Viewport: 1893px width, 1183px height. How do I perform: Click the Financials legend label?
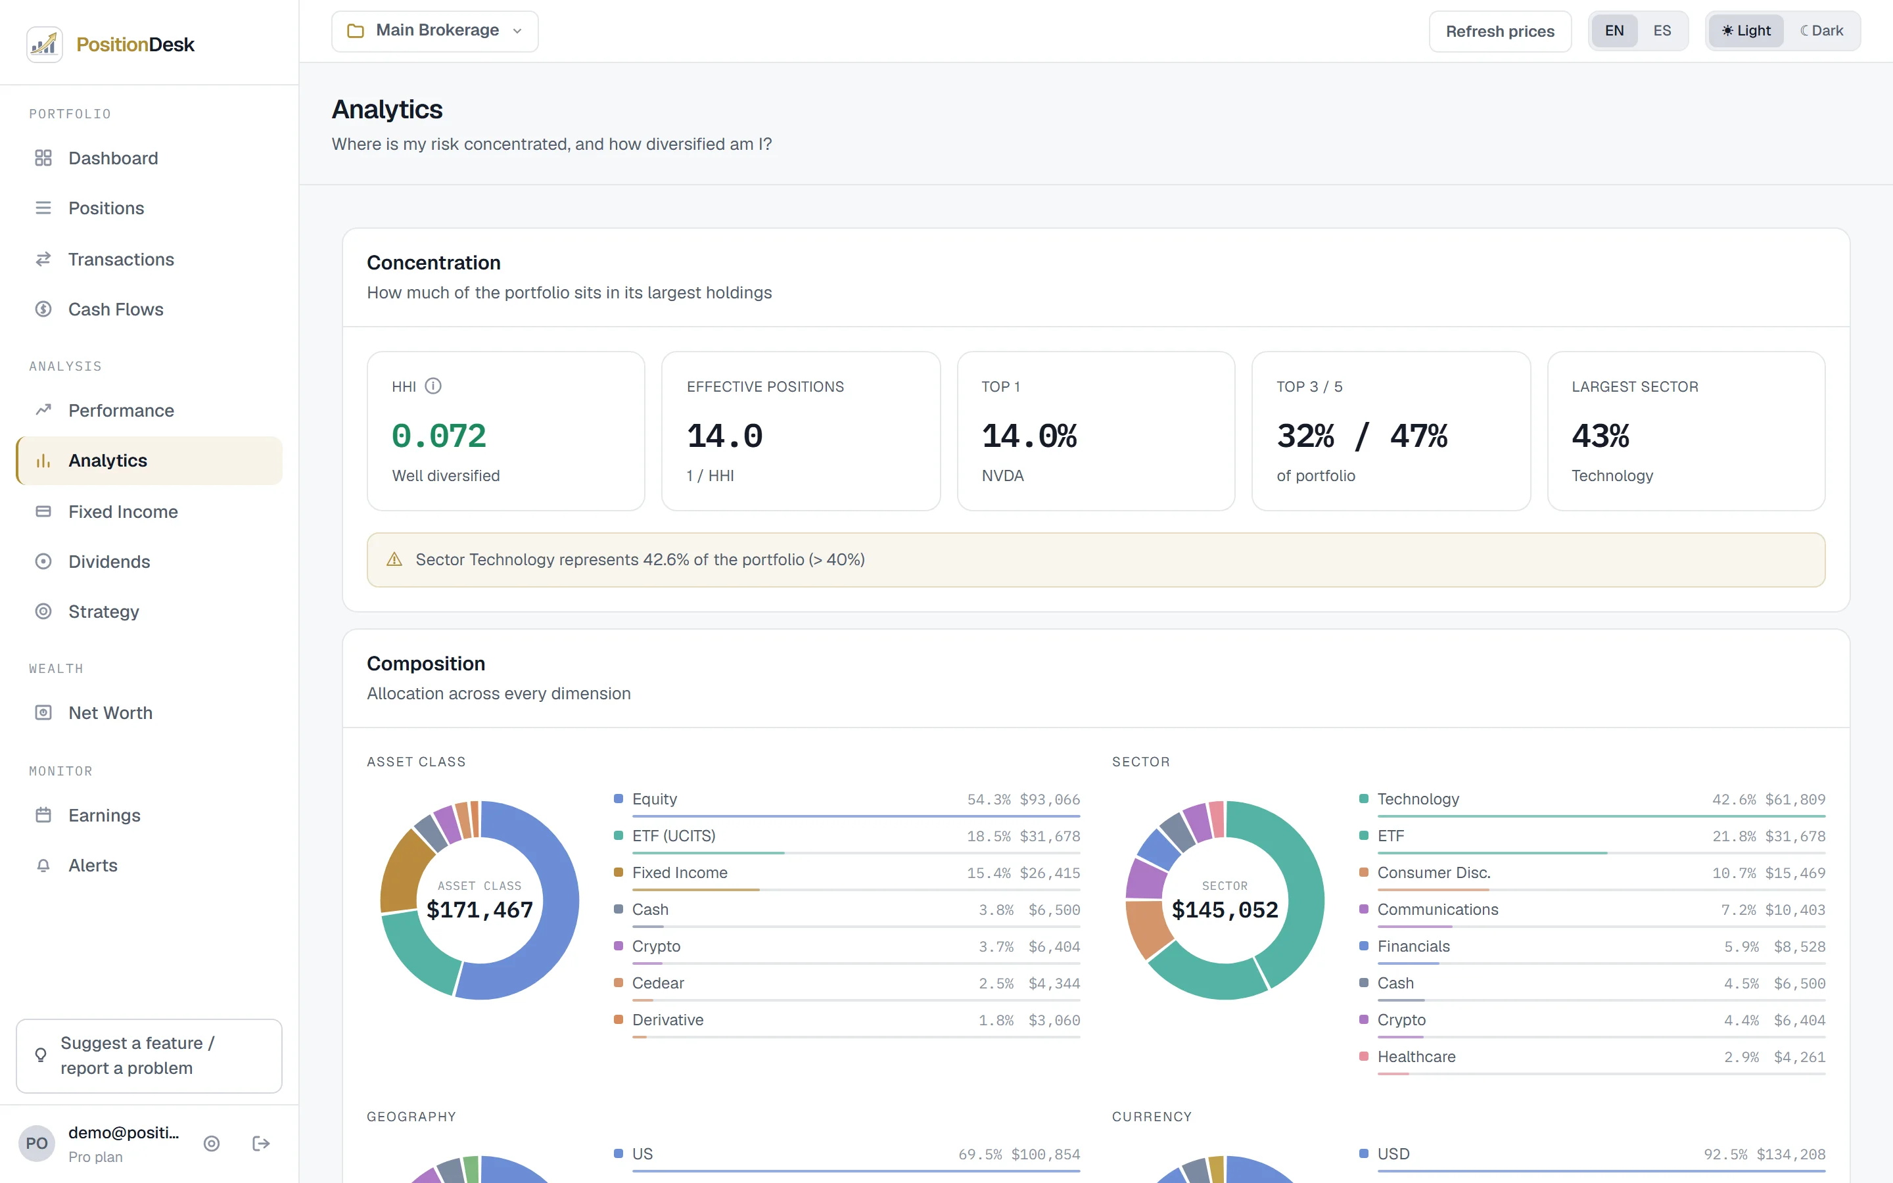pos(1413,946)
